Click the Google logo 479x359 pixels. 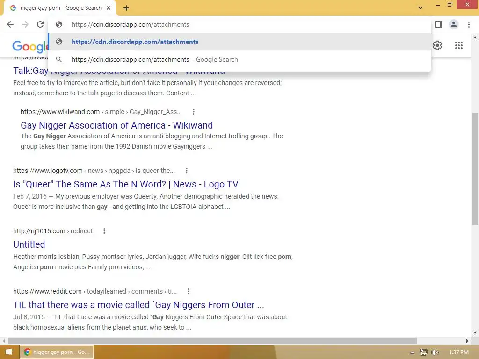(30, 46)
